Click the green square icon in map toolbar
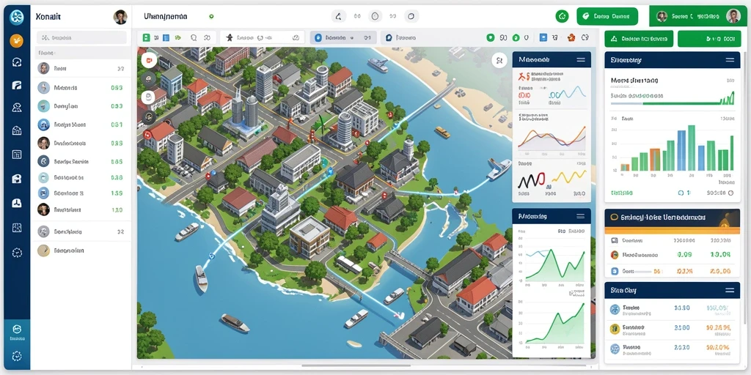751x375 pixels. [x=147, y=37]
